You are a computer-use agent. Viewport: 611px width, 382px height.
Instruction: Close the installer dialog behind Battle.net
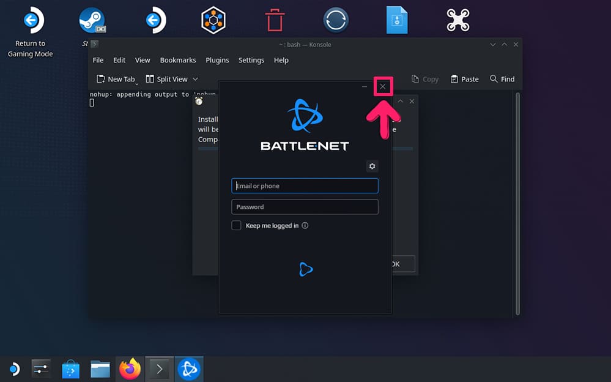pos(412,101)
